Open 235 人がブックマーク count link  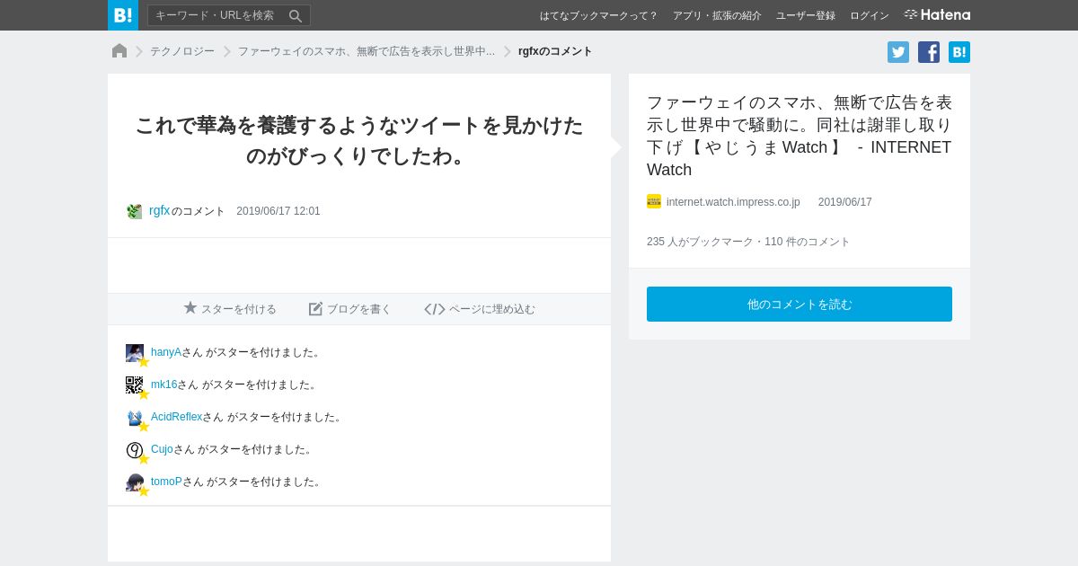(700, 242)
